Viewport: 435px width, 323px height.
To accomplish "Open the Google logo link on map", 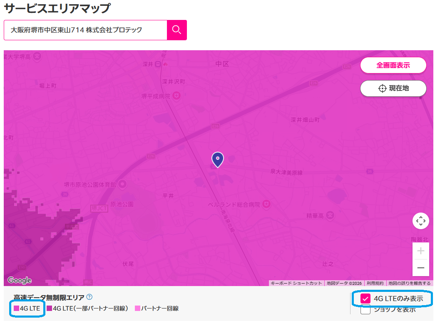I will pos(20,280).
